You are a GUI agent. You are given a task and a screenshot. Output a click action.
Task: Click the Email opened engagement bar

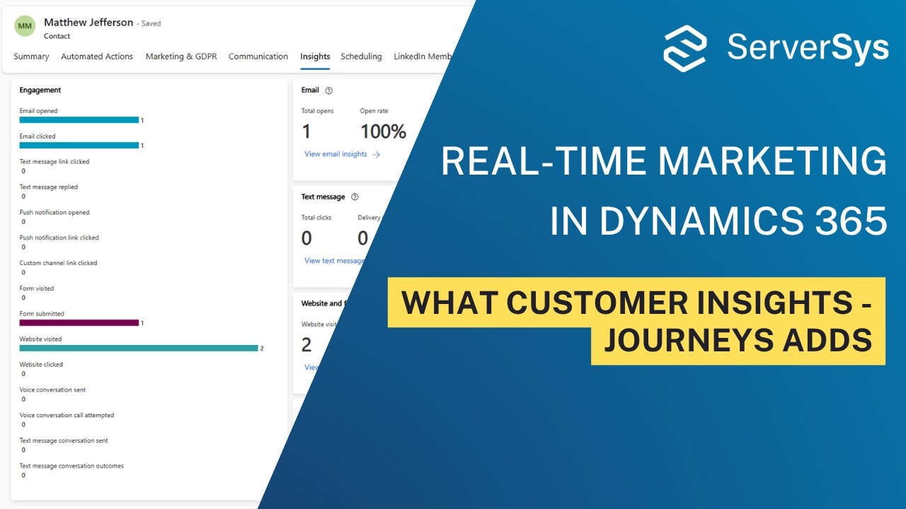coord(79,120)
